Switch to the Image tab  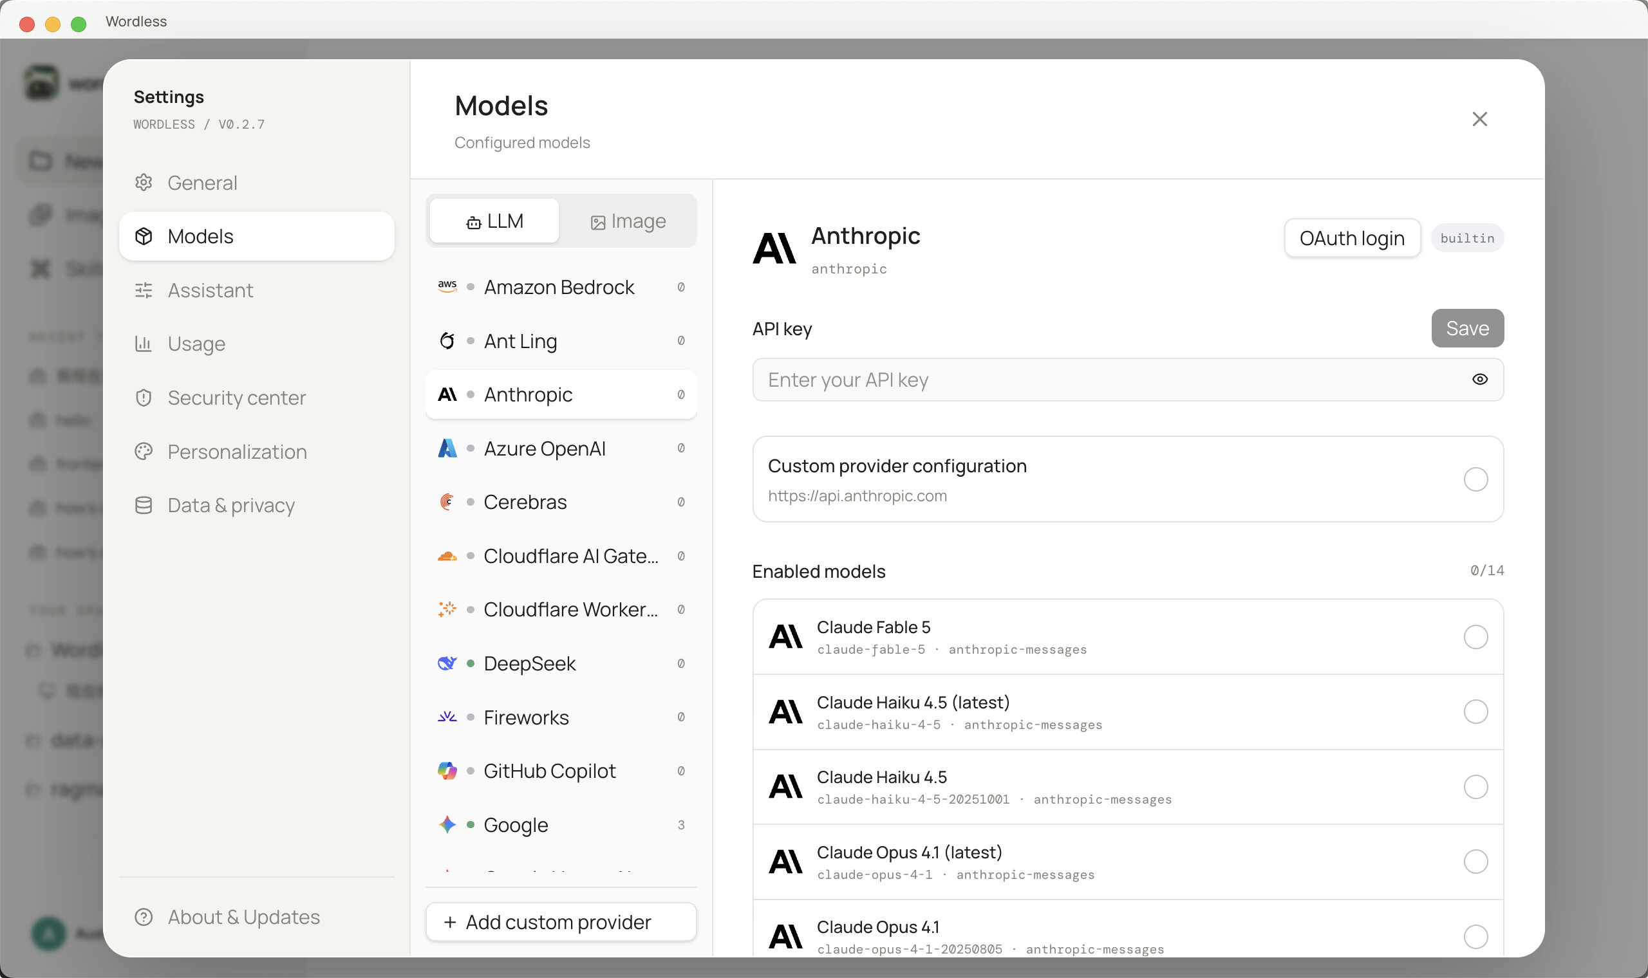628,221
